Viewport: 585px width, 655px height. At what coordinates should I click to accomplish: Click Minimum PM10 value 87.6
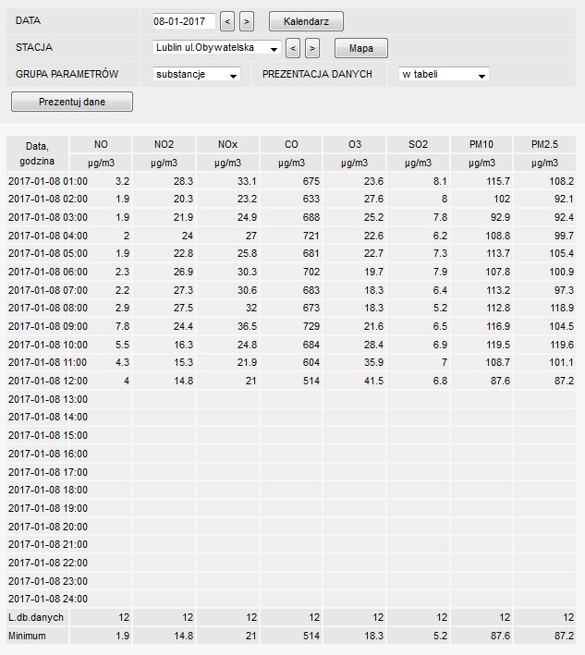point(500,636)
